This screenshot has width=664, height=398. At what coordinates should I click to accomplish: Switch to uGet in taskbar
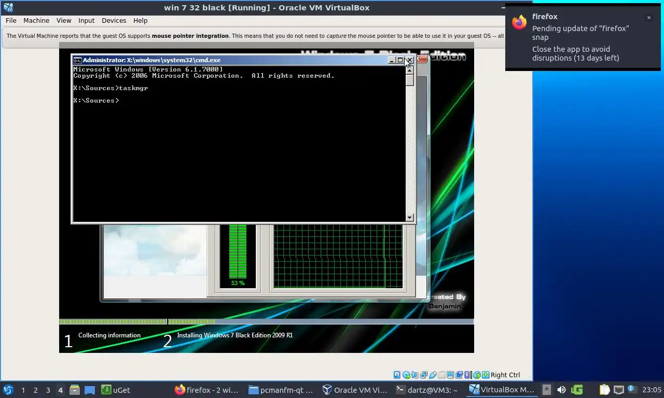[x=116, y=390]
